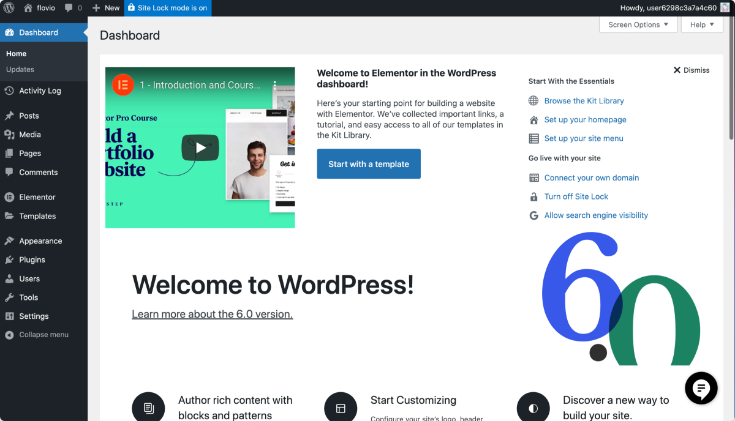Click the Tools wrench icon
Image resolution: width=735 pixels, height=421 pixels.
click(9, 297)
